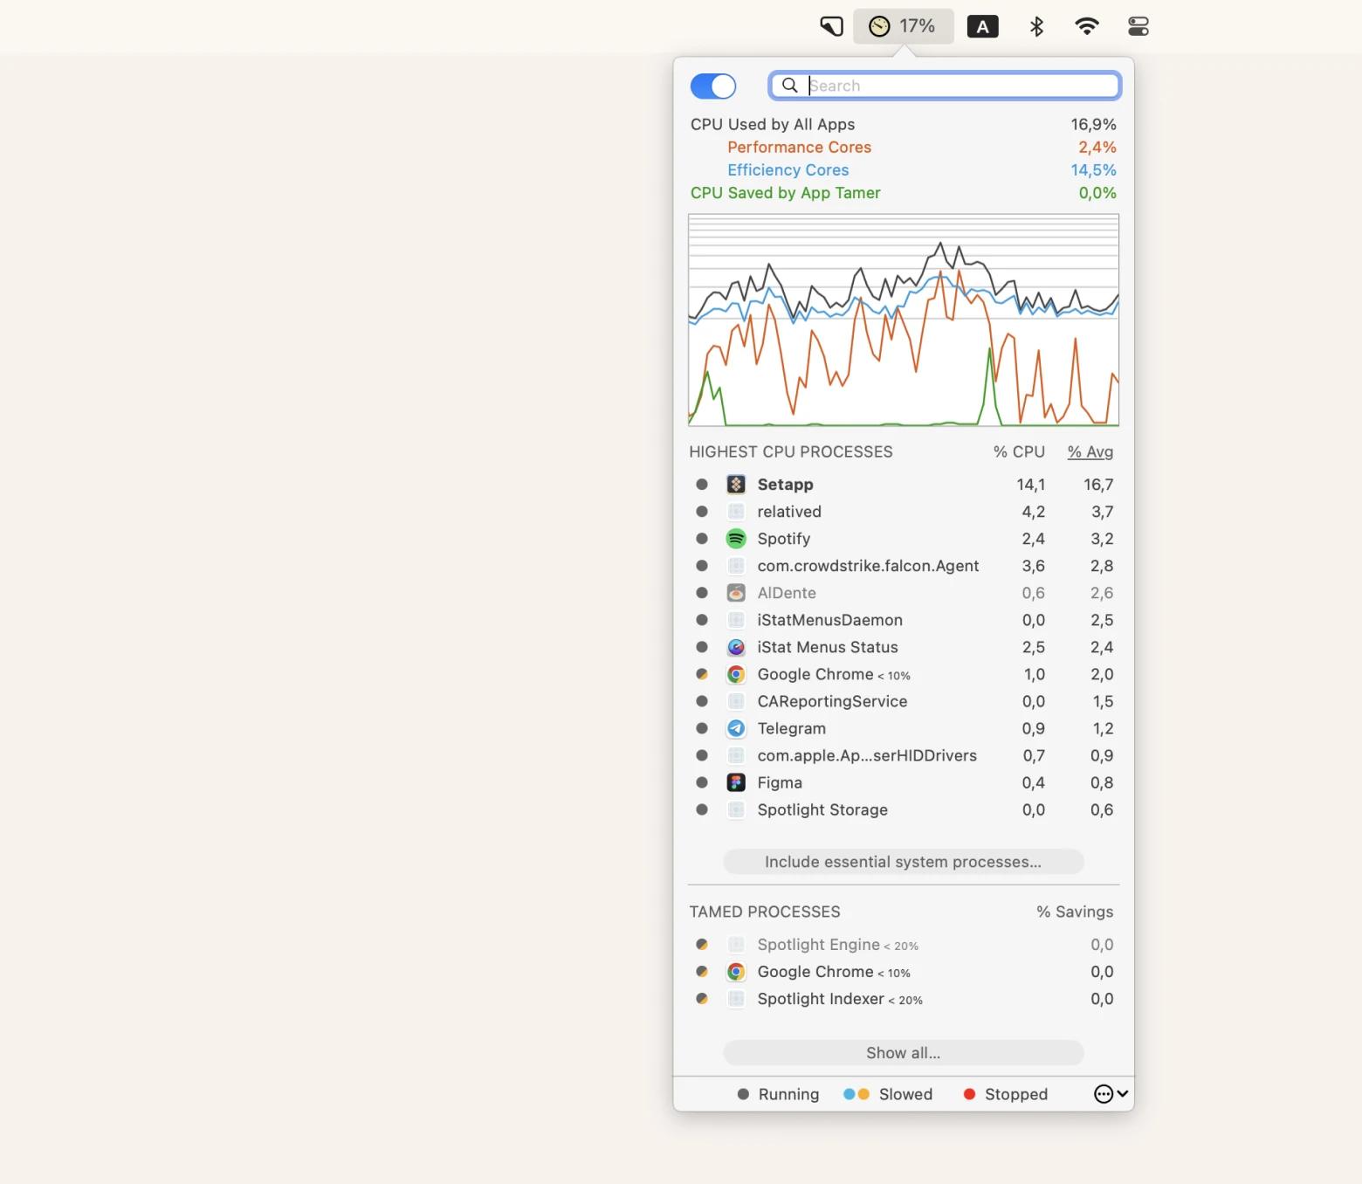Click the com.crowdstrike.falcon.Agent icon
This screenshot has height=1184, width=1362.
pyautogui.click(x=736, y=565)
